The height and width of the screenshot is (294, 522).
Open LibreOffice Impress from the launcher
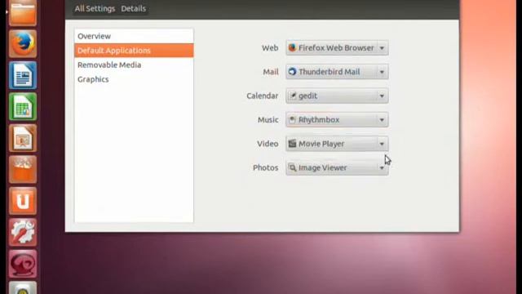click(23, 138)
